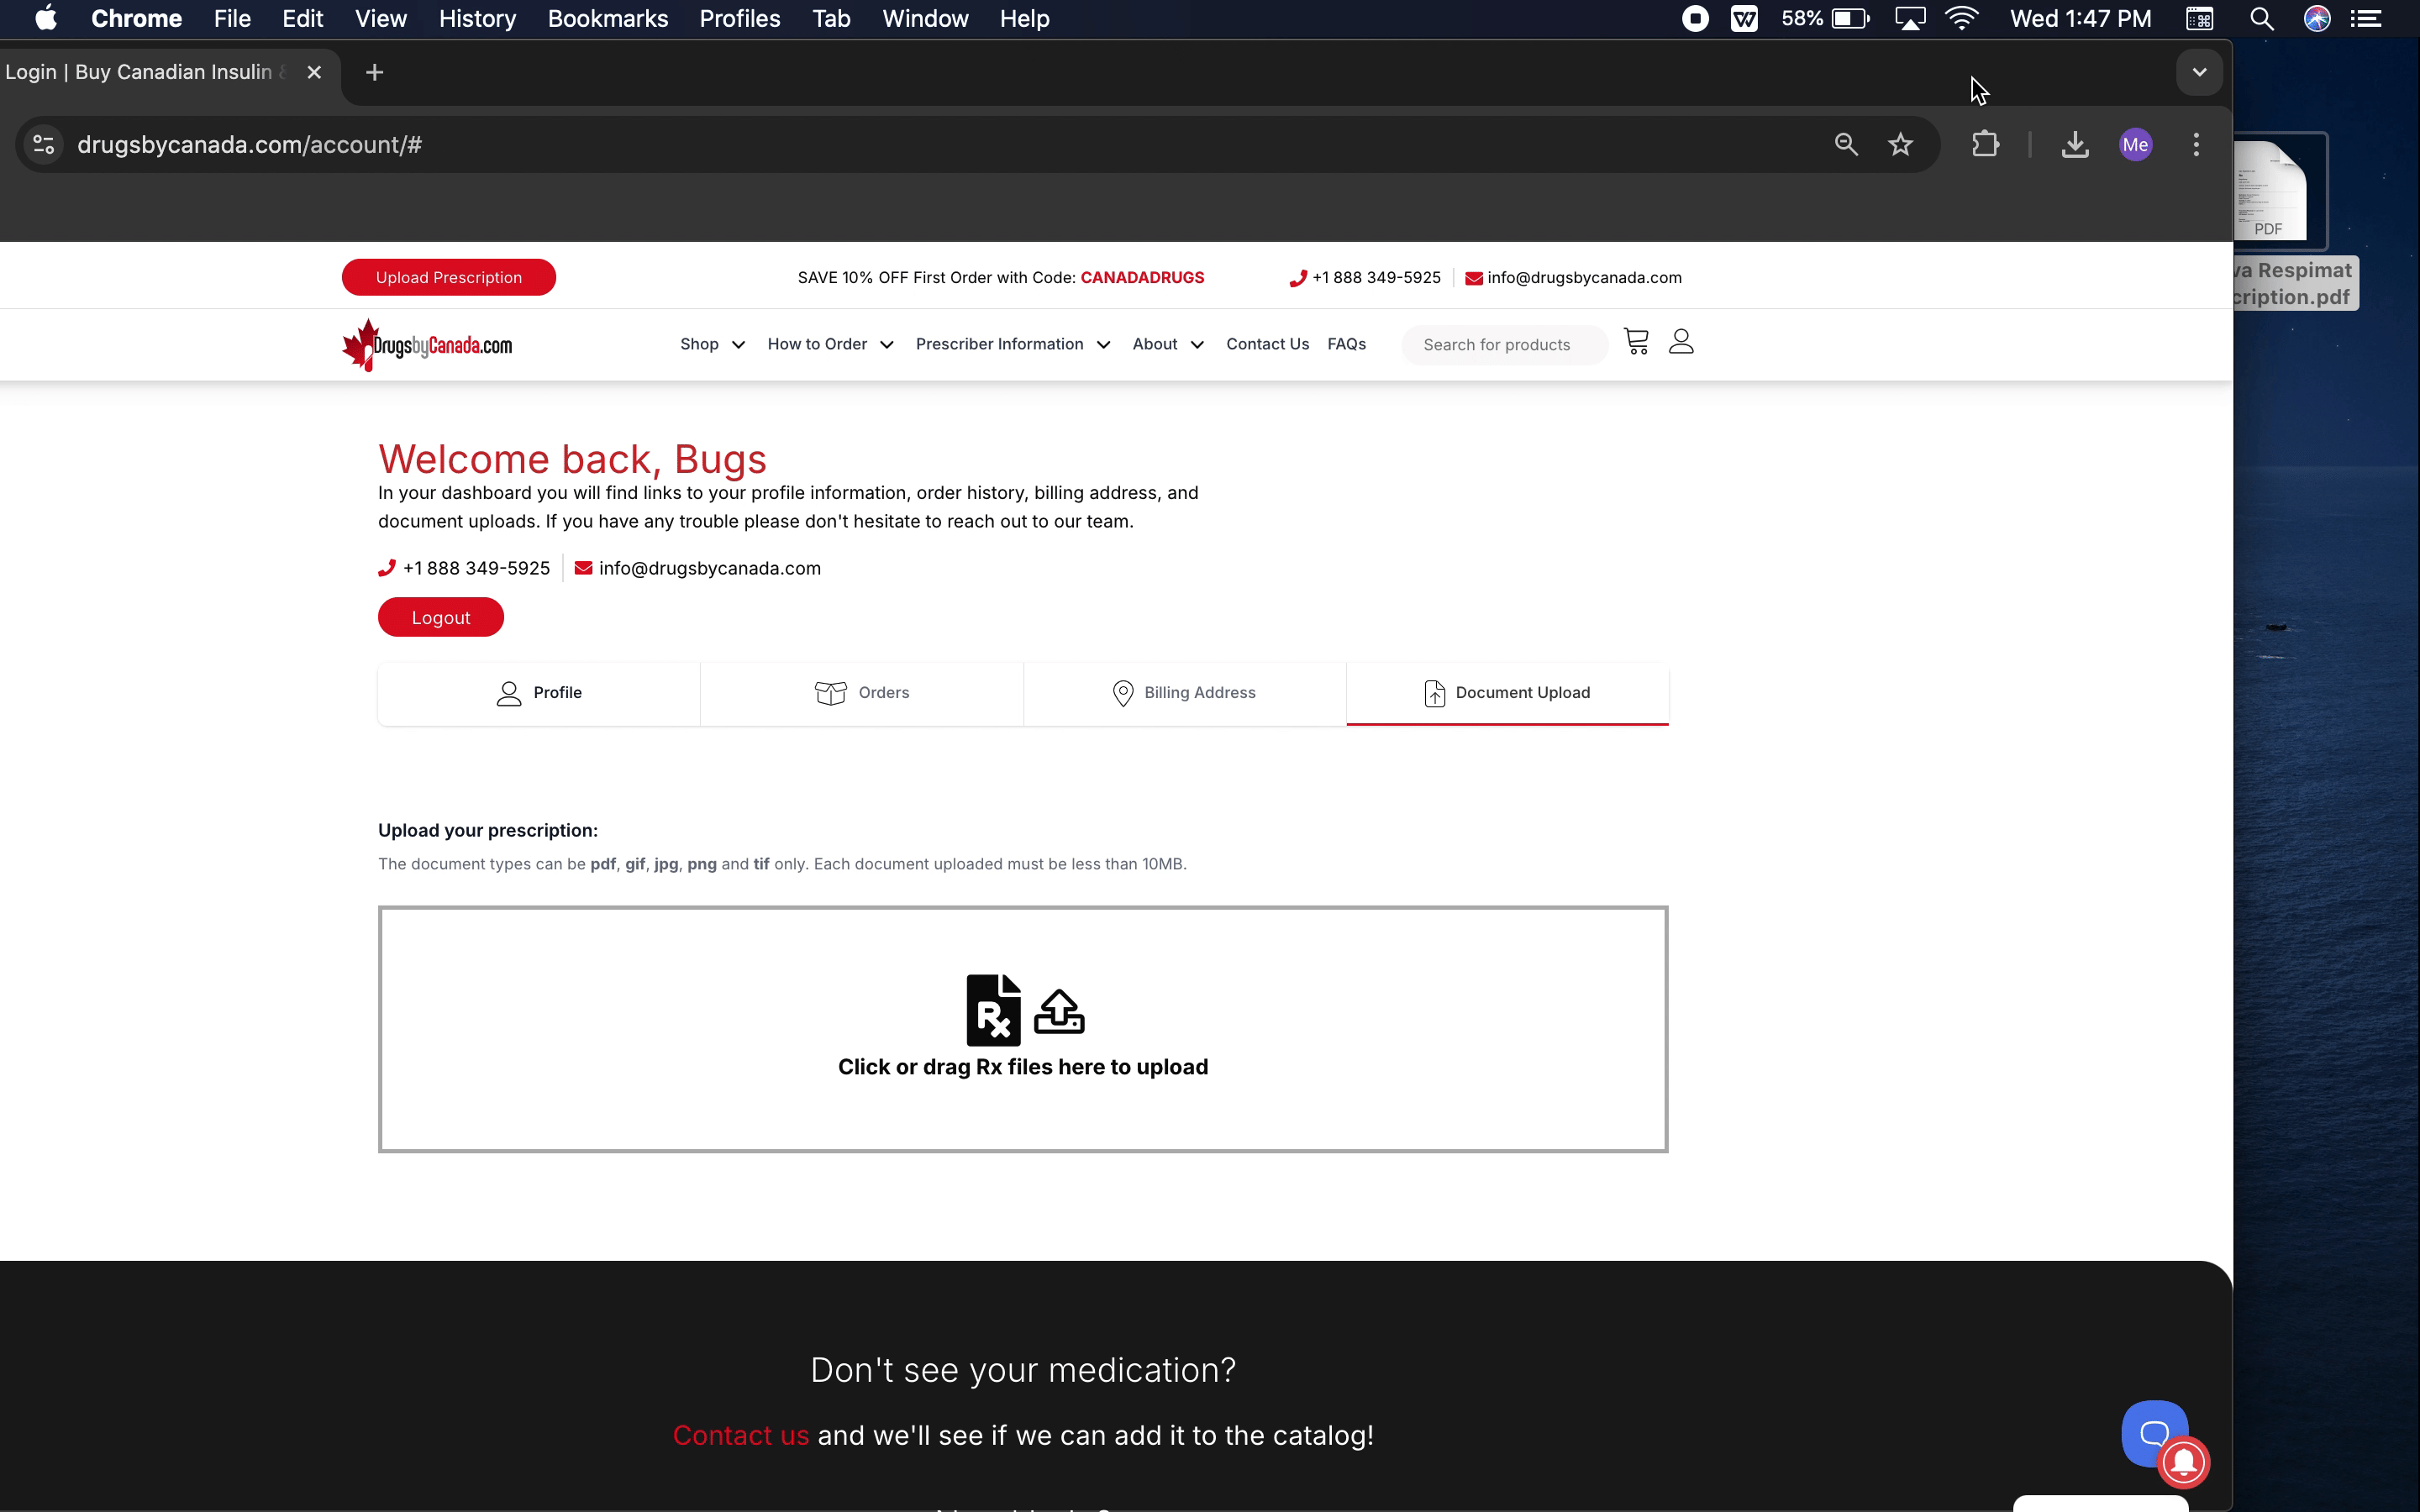Viewport: 2420px width, 1512px height.
Task: Click the Rx file upload drop zone
Action: tap(1022, 1029)
